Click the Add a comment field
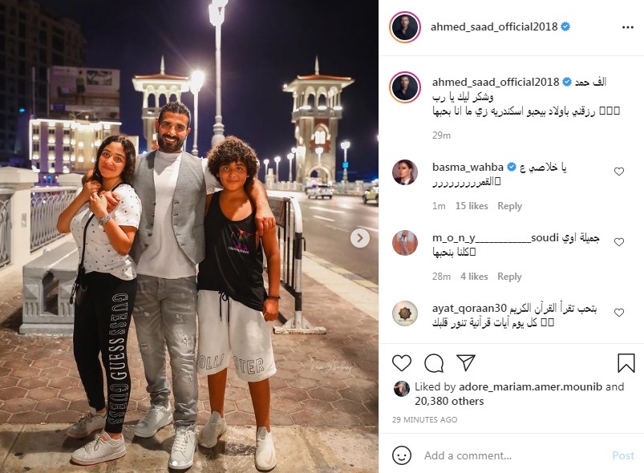The height and width of the screenshot is (473, 644). coord(512,455)
